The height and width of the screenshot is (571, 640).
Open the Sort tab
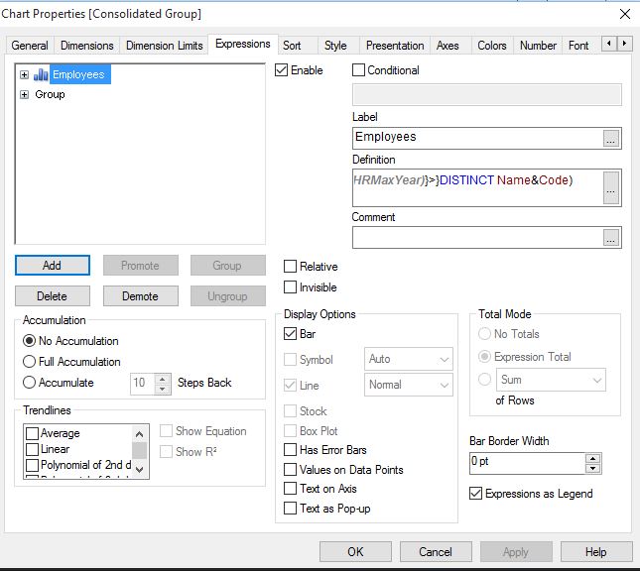(x=292, y=46)
